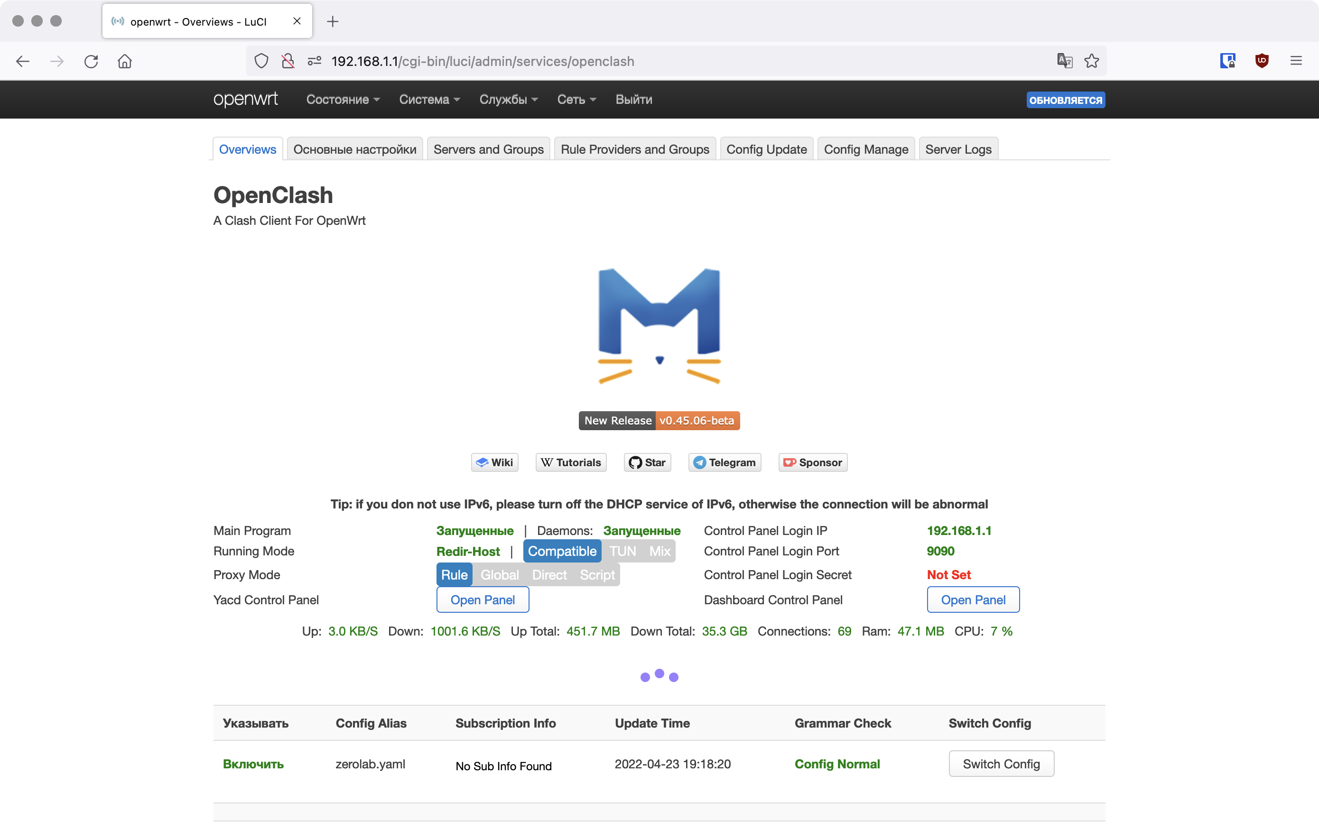Click the Connections 69 value
Image resolution: width=1319 pixels, height=830 pixels.
click(844, 631)
